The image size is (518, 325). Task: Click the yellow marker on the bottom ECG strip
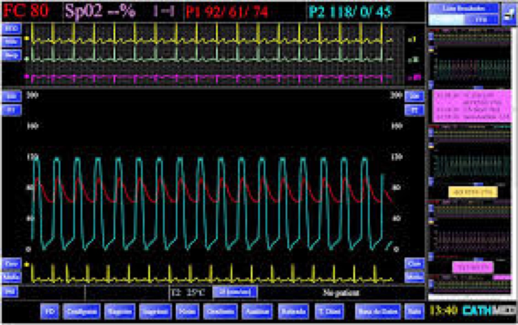(x=27, y=265)
